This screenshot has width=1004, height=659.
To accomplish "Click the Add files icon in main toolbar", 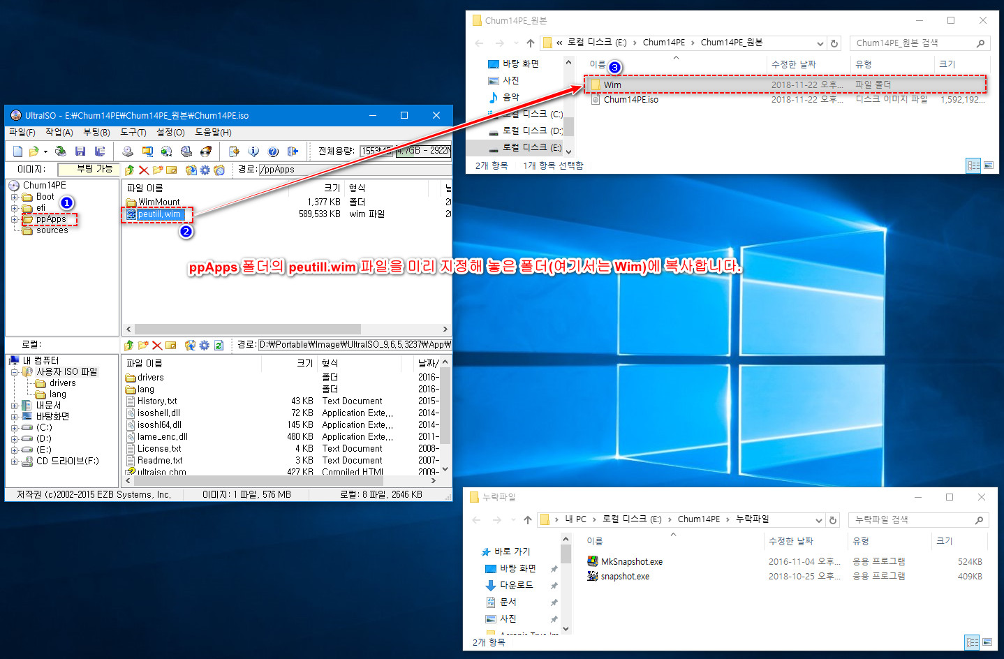I will (234, 151).
